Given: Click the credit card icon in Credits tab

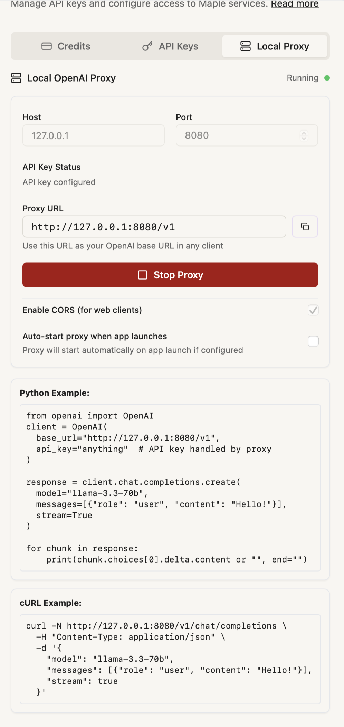Looking at the screenshot, I should point(47,46).
